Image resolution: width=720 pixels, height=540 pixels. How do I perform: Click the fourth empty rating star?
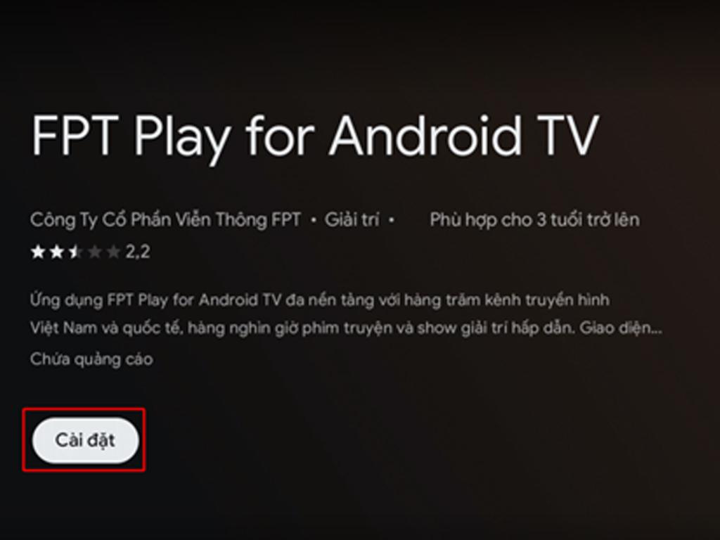pyautogui.click(x=94, y=252)
